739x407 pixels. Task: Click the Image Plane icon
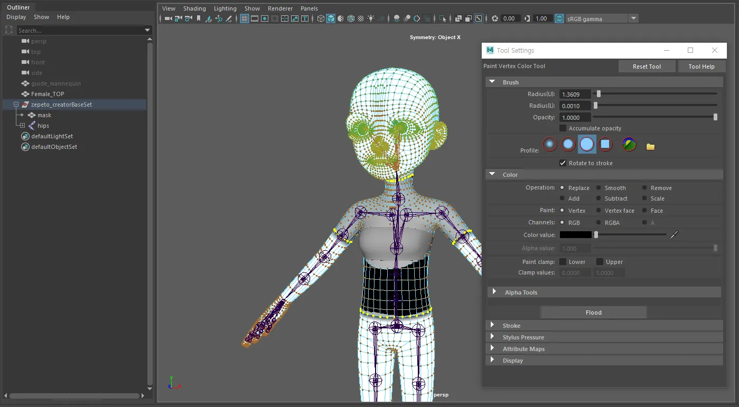209,18
